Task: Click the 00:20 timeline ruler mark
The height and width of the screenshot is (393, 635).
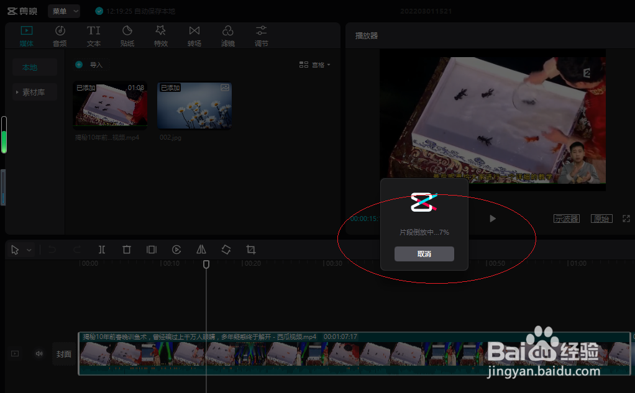Action: [252, 263]
